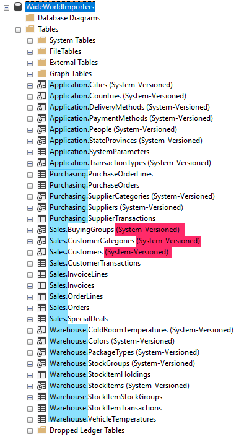The image size is (244, 437).
Task: Click the Dropped Ledger Tables folder icon
Action: click(x=41, y=430)
